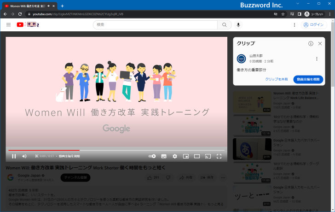
Task: Click the 共有 share button
Action: 186,177
